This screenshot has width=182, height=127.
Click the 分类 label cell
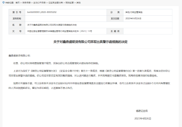[115, 12]
